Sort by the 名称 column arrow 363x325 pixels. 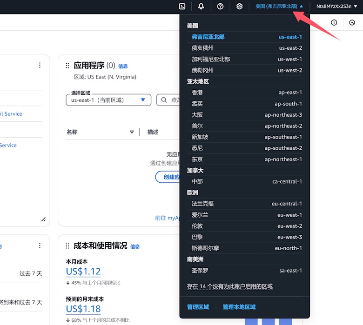[132, 132]
